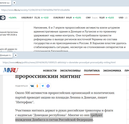Open the НОВОСТИ menu on MK.RU
129x124 pixels.
pyautogui.click(x=50, y=71)
